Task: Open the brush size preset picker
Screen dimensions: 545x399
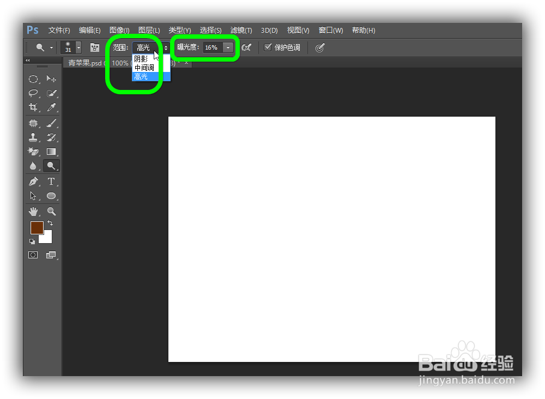Action: pos(79,47)
